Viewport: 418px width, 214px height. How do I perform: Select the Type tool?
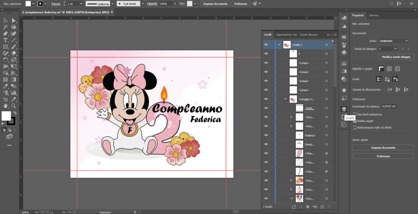5,40
